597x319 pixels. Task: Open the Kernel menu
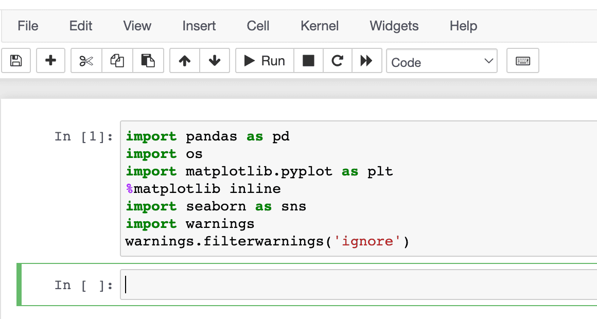(320, 26)
